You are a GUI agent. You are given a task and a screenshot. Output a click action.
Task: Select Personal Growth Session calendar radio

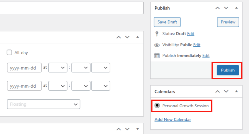(x=157, y=105)
